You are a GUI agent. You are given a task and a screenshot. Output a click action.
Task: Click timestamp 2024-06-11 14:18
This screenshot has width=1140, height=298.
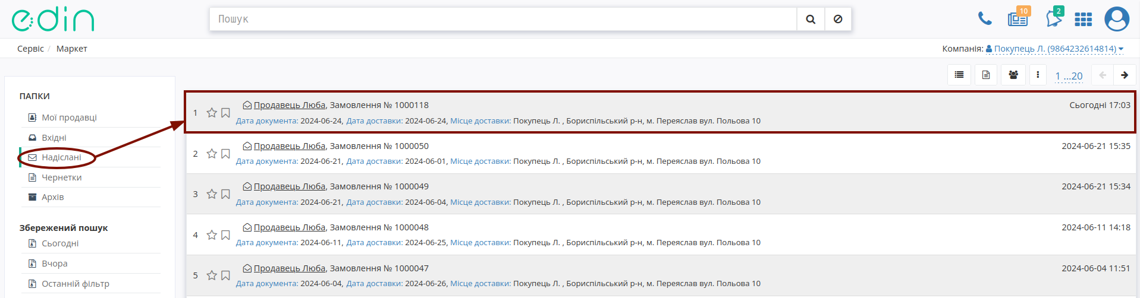(x=1096, y=227)
